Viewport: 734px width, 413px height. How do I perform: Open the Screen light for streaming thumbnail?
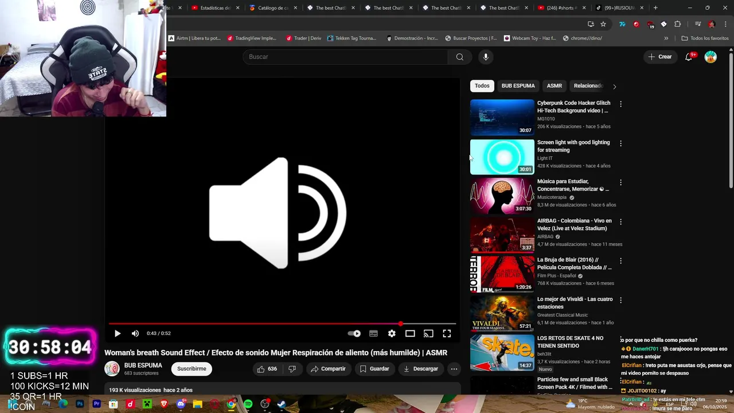[x=502, y=157]
